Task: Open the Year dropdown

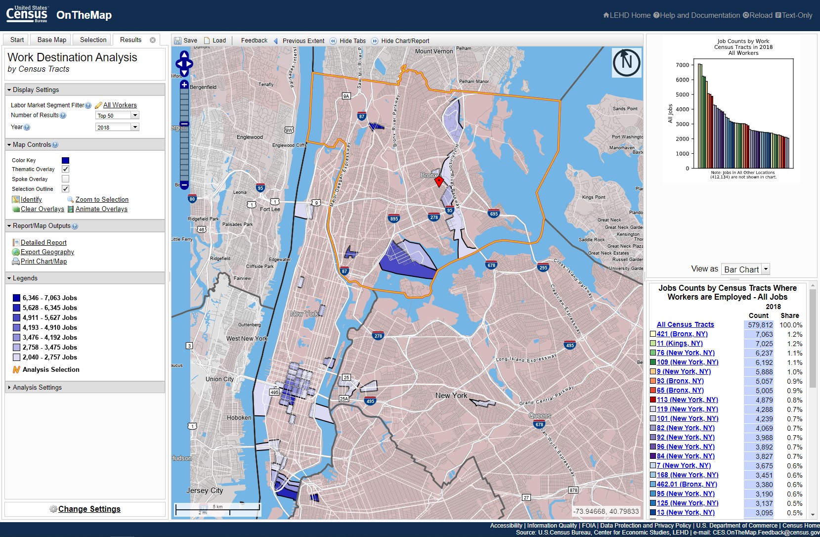Action: pyautogui.click(x=117, y=127)
